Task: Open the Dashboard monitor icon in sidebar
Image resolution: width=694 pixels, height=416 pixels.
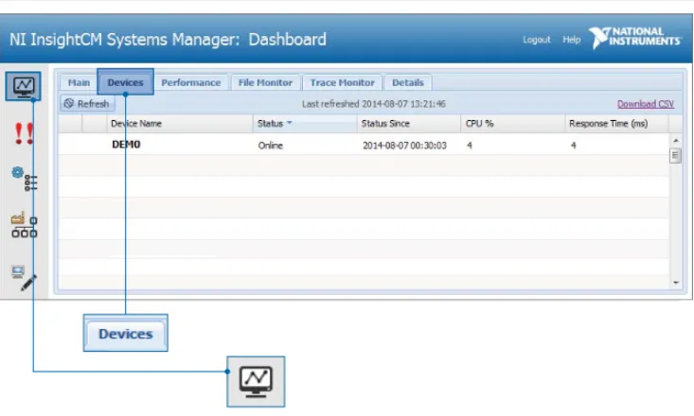Action: point(24,86)
